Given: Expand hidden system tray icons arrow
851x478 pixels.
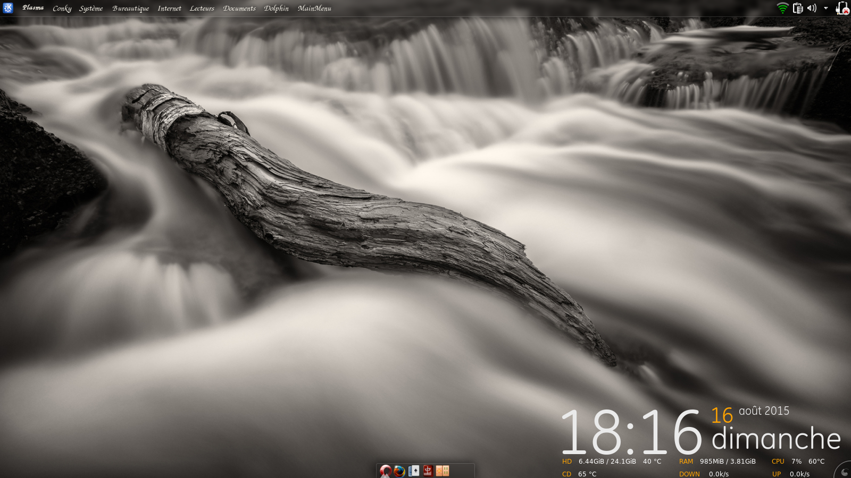Looking at the screenshot, I should click(826, 8).
